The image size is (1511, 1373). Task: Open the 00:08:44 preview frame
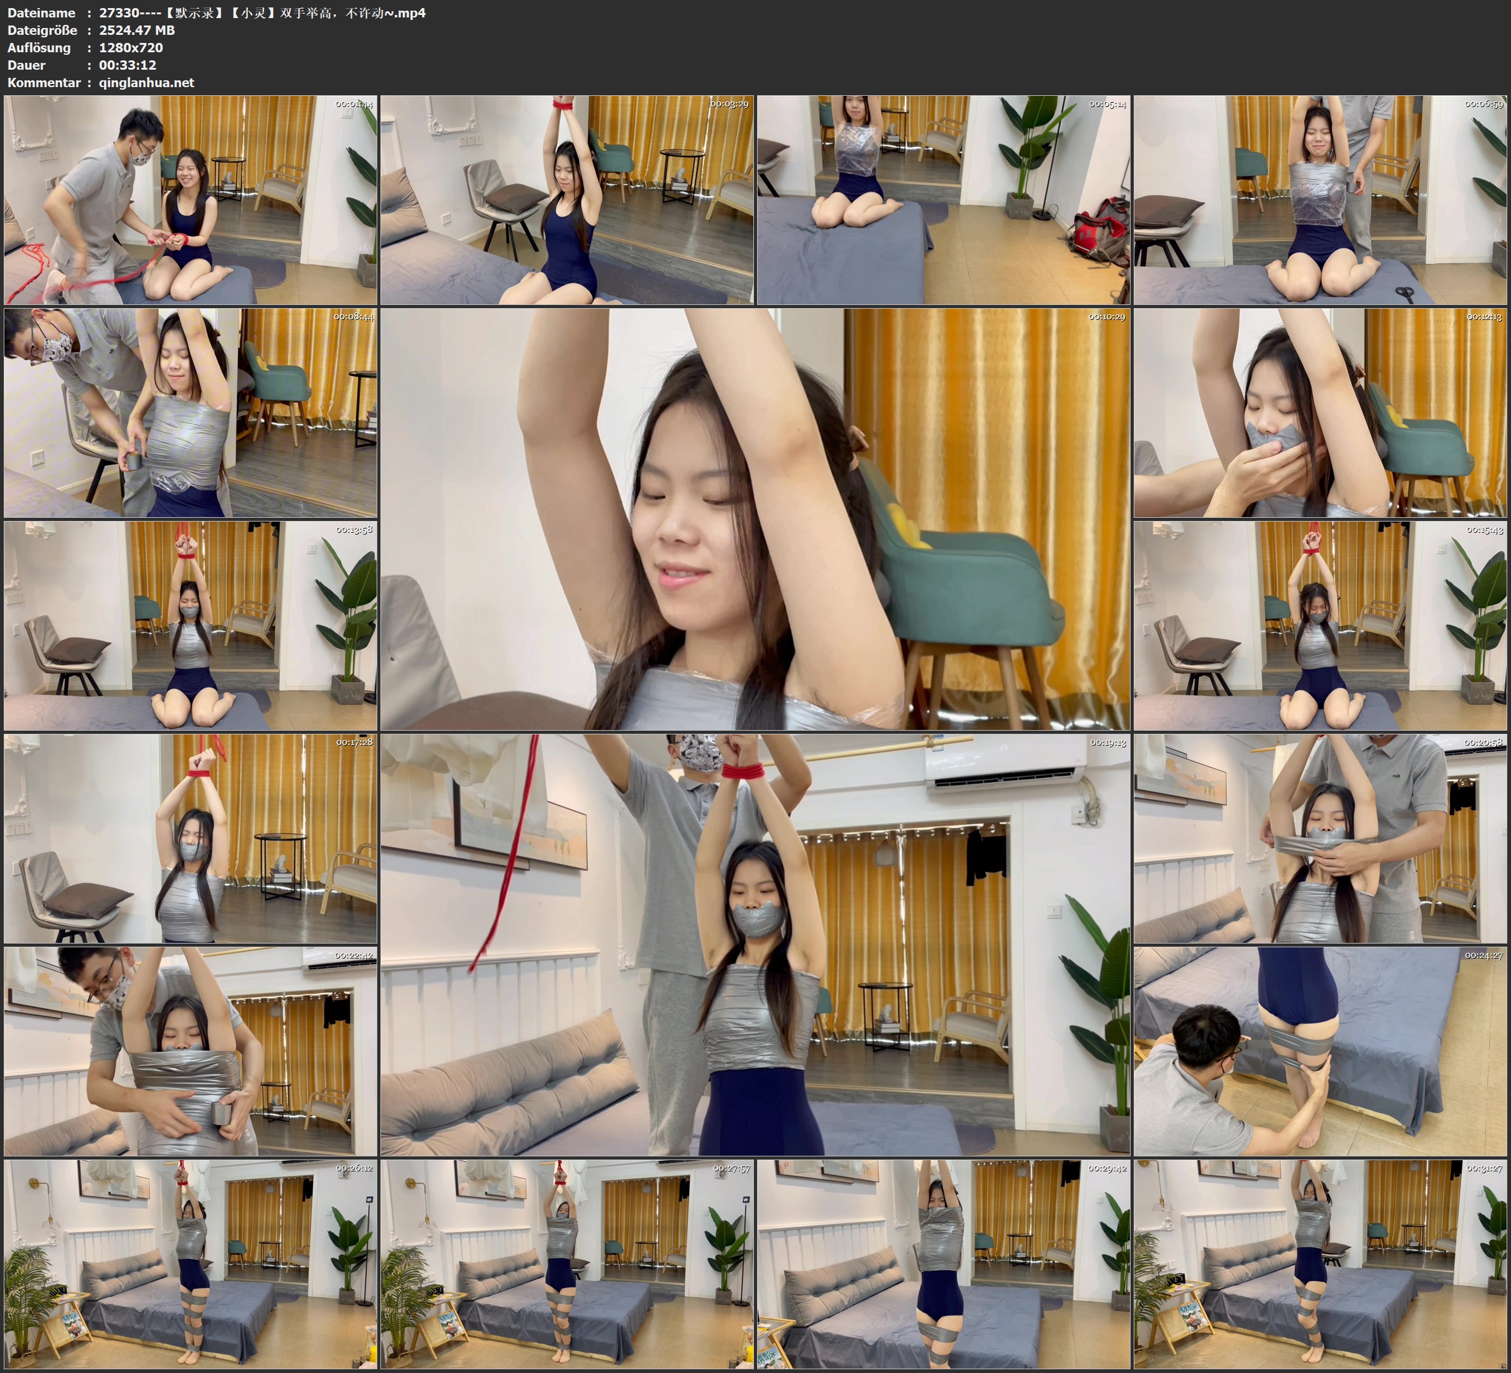click(191, 412)
